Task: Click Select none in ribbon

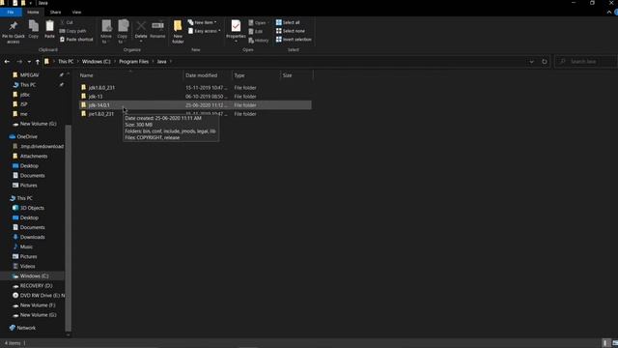Action: (290, 31)
